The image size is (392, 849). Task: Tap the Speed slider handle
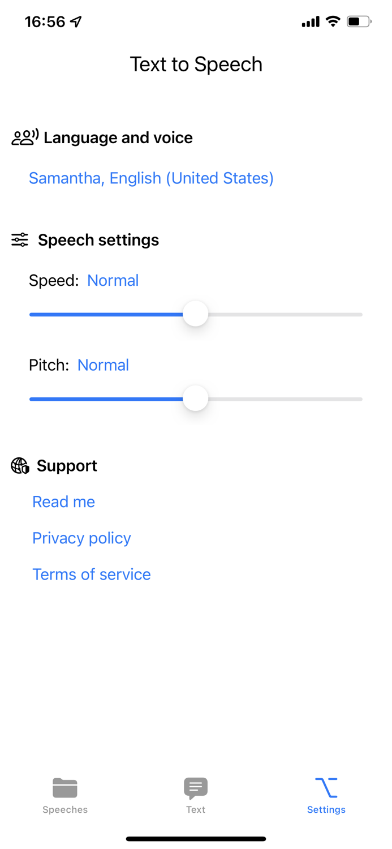click(x=195, y=314)
